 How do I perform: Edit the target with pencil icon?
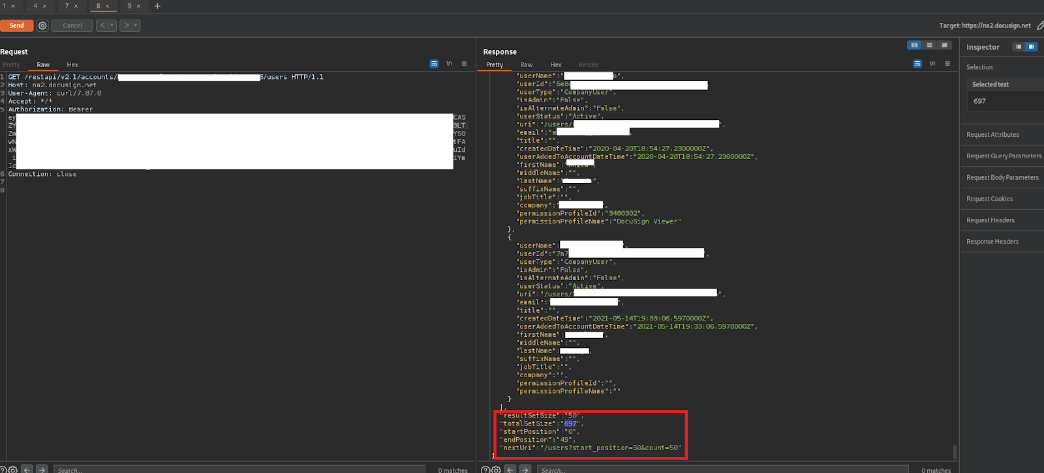click(1040, 25)
